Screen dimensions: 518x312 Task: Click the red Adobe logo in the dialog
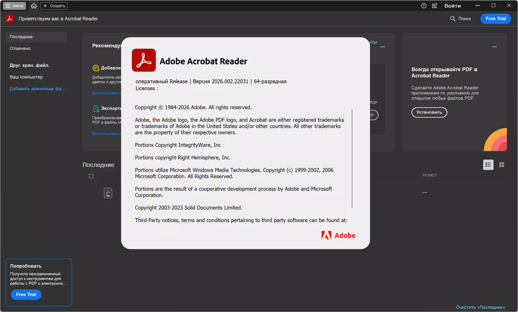click(338, 235)
